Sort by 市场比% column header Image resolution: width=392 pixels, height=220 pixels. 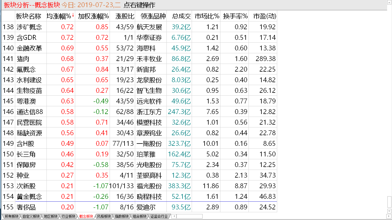(x=207, y=16)
